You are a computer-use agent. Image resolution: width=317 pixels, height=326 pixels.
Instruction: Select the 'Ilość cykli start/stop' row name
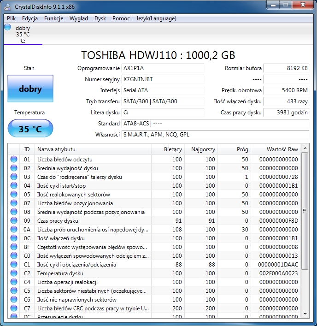tap(61, 186)
